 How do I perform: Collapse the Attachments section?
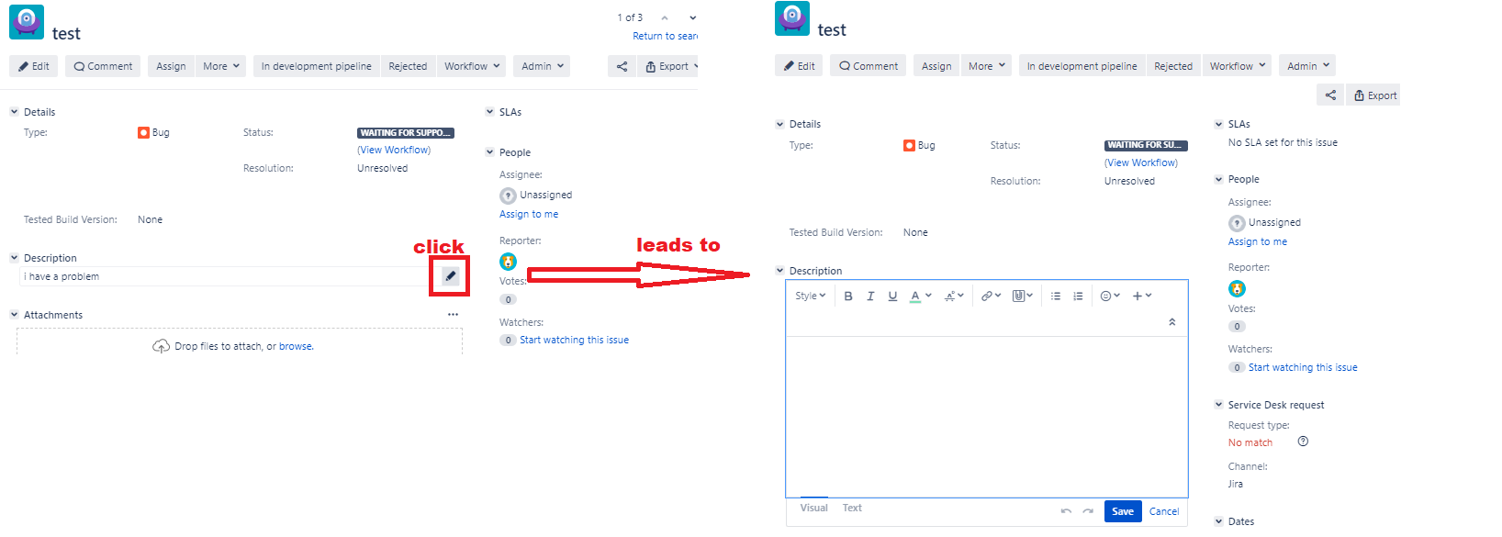coord(14,315)
